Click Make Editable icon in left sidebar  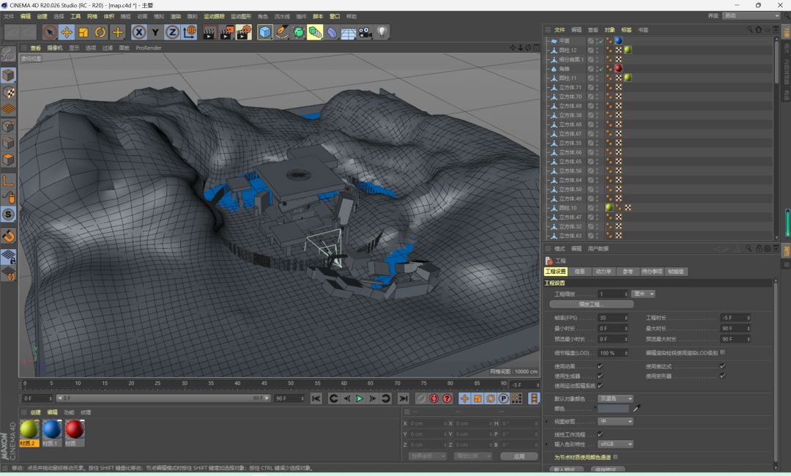point(8,54)
